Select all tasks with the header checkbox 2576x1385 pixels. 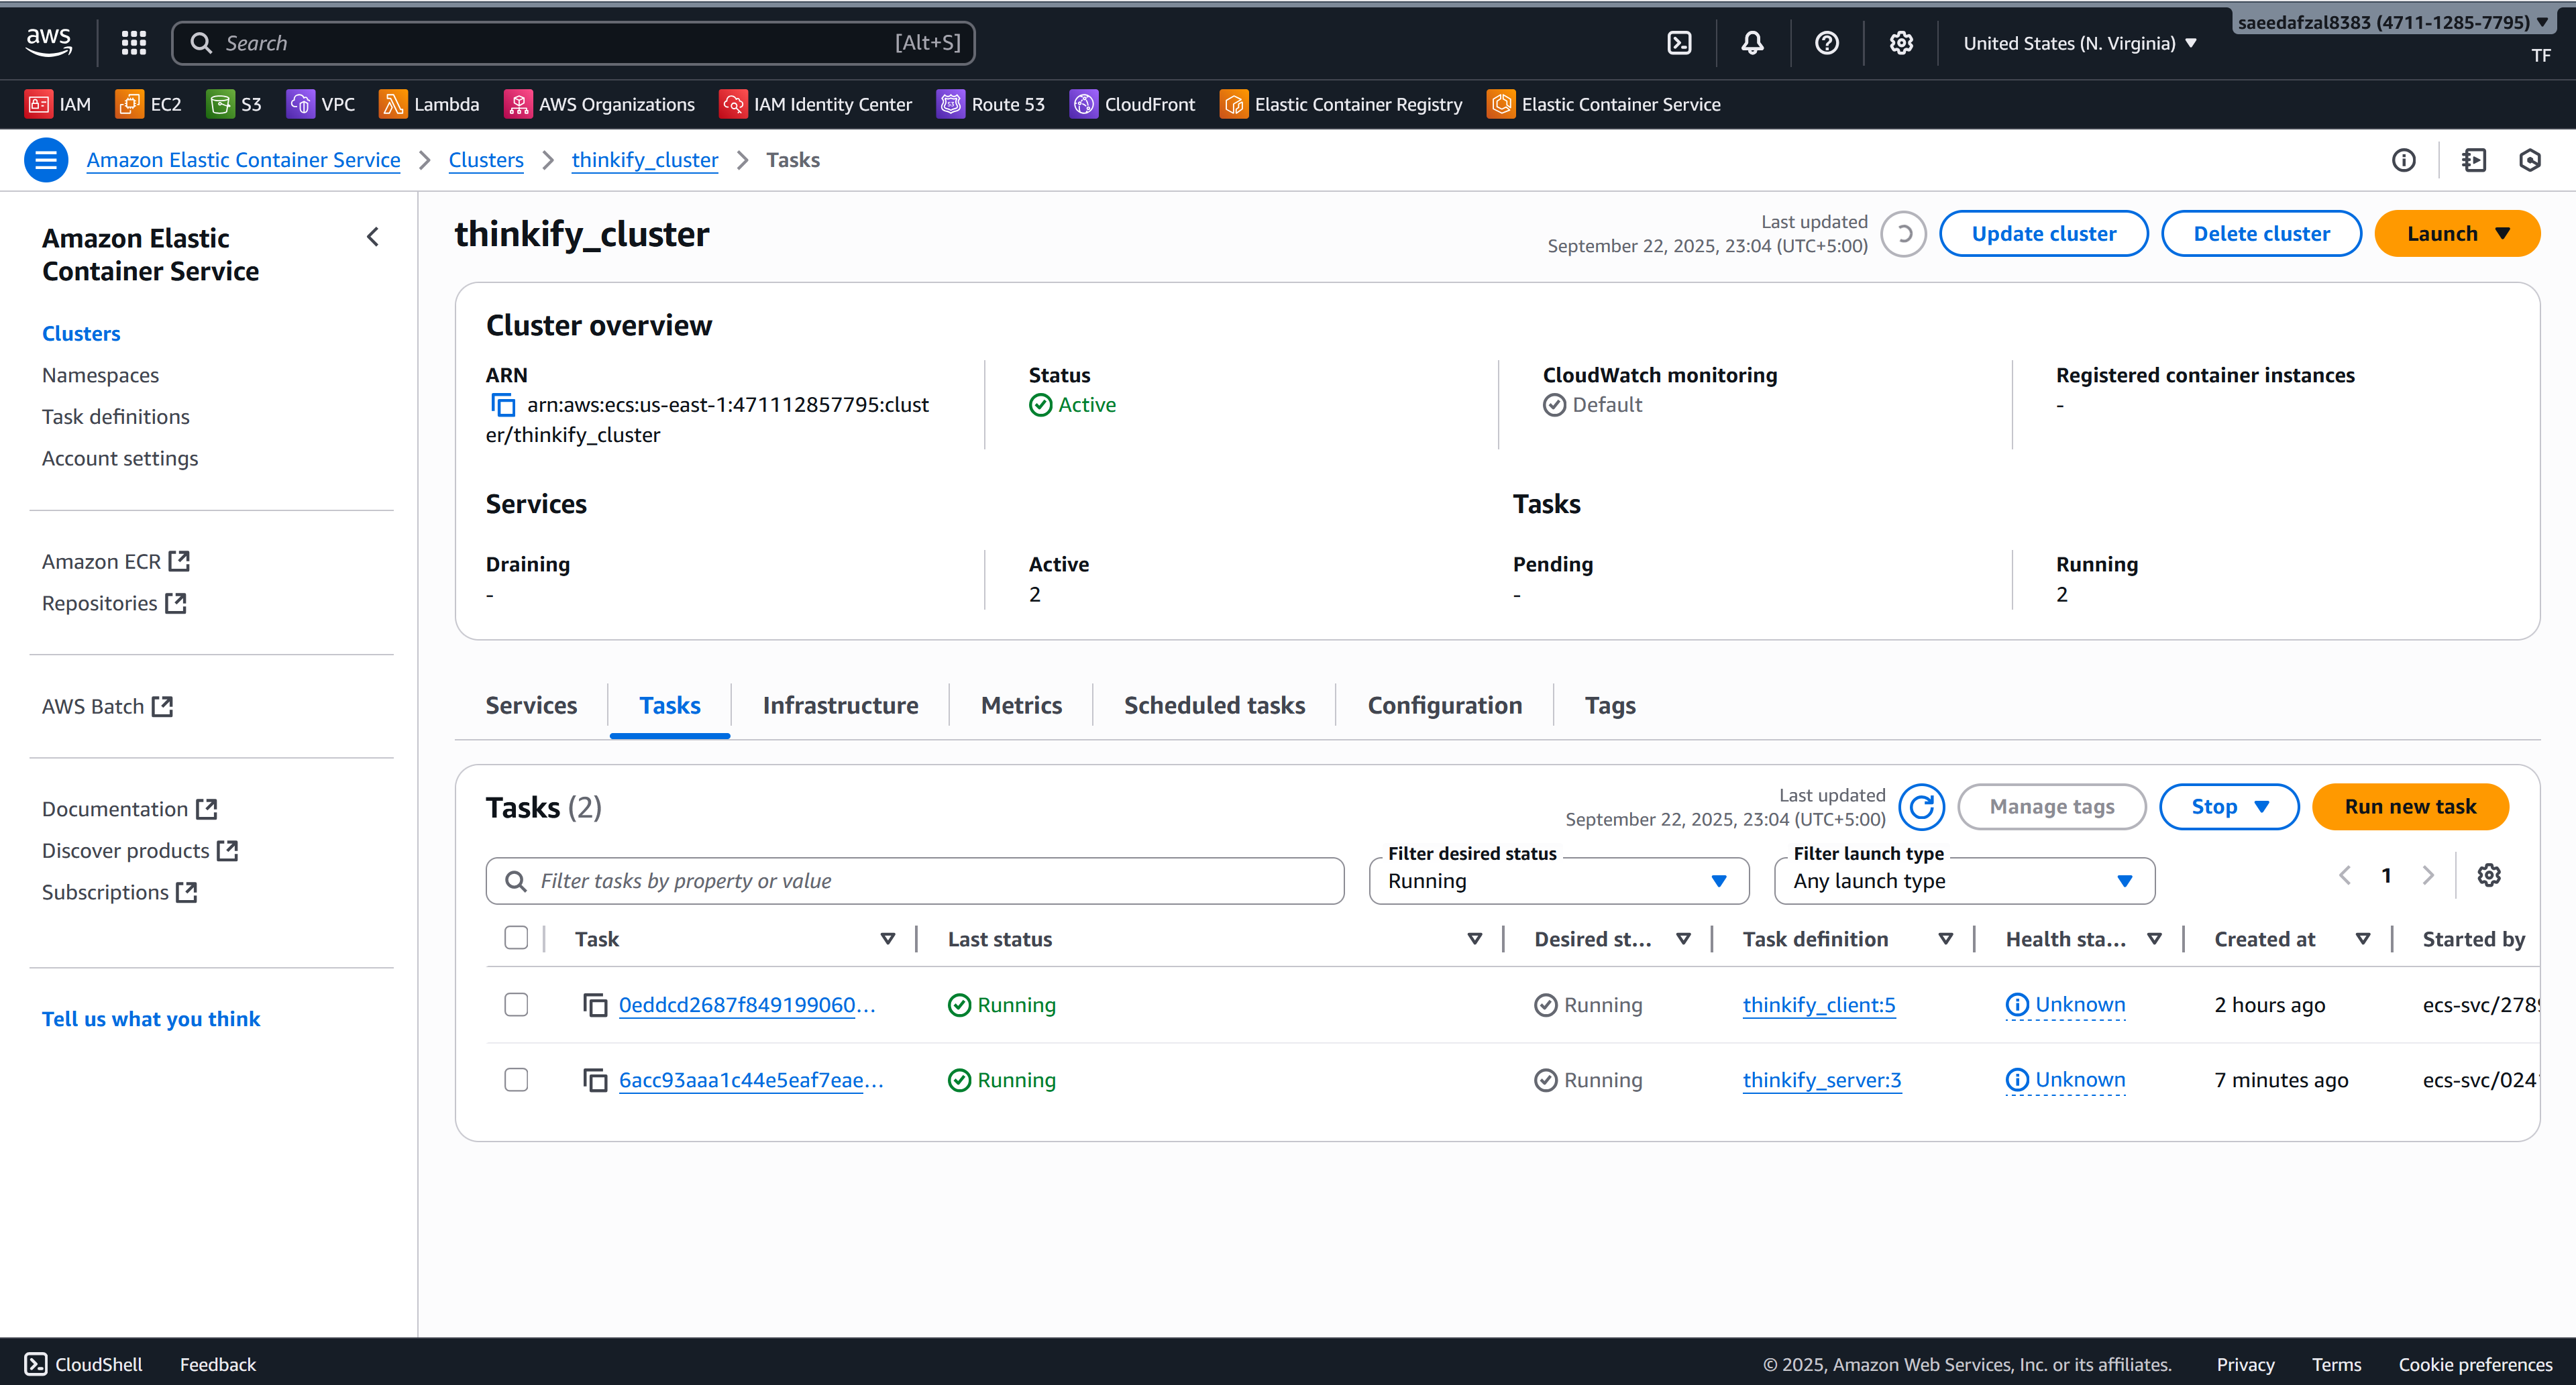coord(516,938)
